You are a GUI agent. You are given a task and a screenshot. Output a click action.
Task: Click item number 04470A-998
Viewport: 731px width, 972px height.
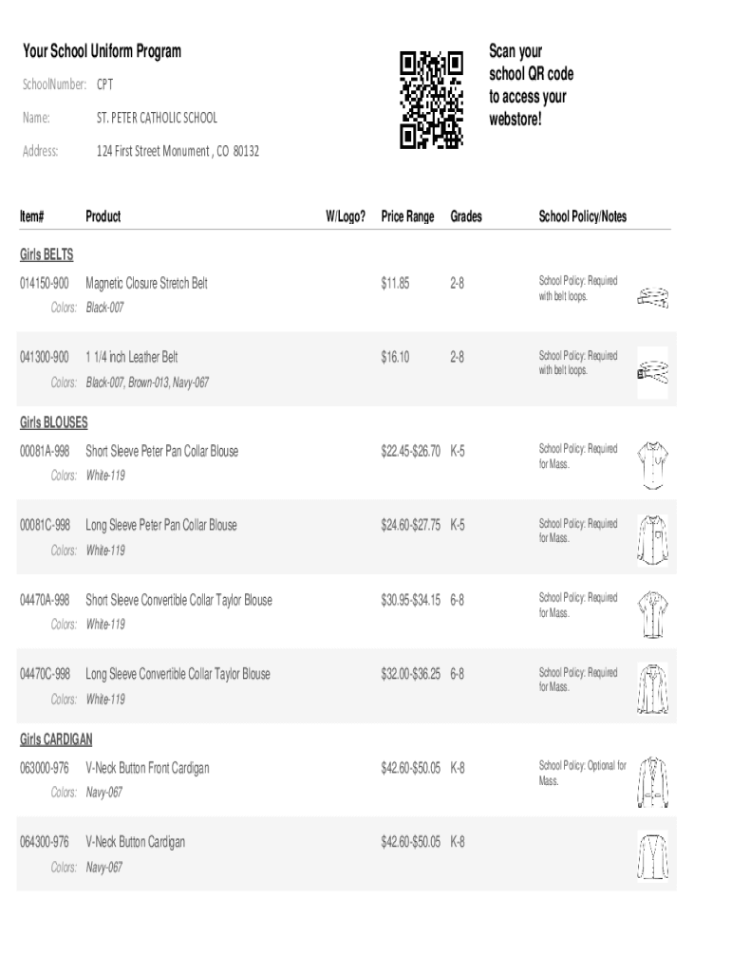(x=45, y=600)
